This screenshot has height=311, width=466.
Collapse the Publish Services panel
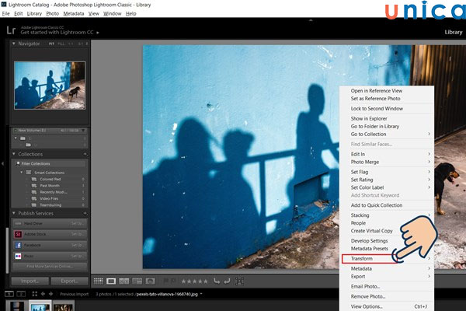tap(16, 213)
